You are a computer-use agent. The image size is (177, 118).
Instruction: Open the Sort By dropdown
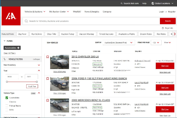119,42
